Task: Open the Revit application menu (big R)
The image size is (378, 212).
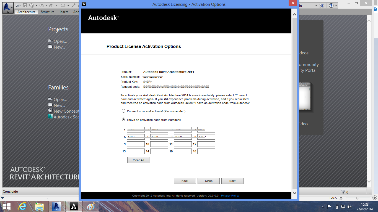Action: point(7,7)
